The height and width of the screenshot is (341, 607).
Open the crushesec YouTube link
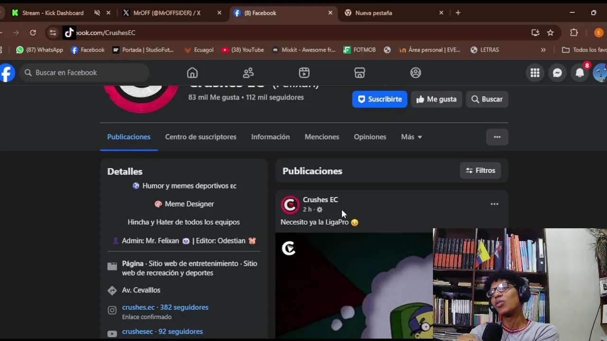pyautogui.click(x=162, y=332)
